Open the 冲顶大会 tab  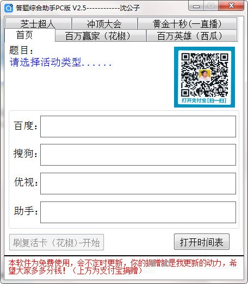coord(104,23)
